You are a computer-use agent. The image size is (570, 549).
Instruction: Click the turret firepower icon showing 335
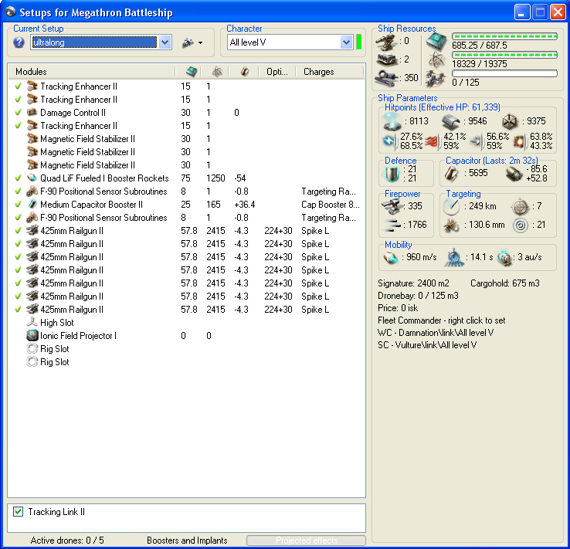(392, 206)
